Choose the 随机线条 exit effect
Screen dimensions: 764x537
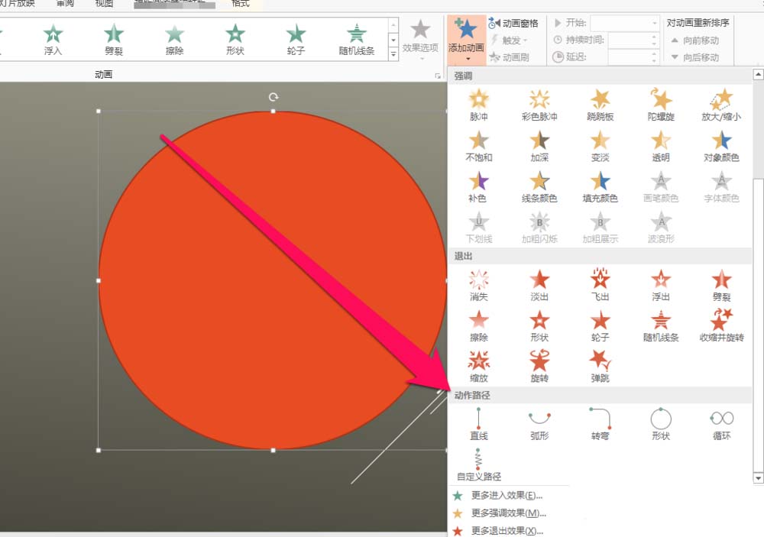[x=661, y=325]
